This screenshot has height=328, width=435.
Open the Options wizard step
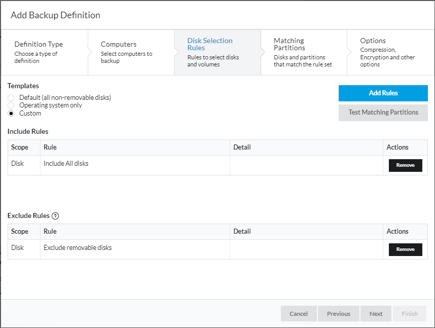coord(389,52)
